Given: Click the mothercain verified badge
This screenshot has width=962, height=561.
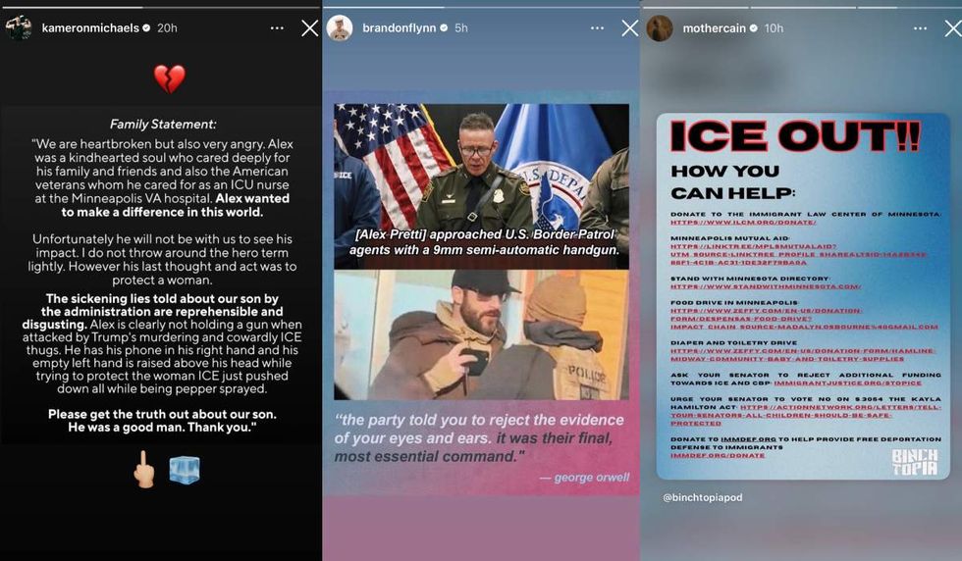Looking at the screenshot, I should [754, 28].
